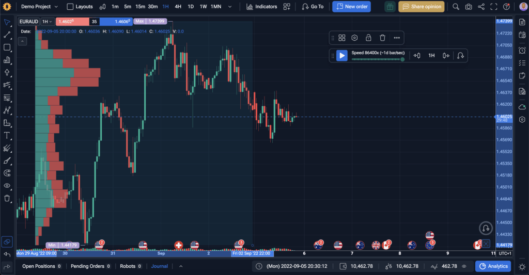Viewport: 529px width, 275px height.
Task: Click the share icon in top toolbar
Action: tap(481, 7)
